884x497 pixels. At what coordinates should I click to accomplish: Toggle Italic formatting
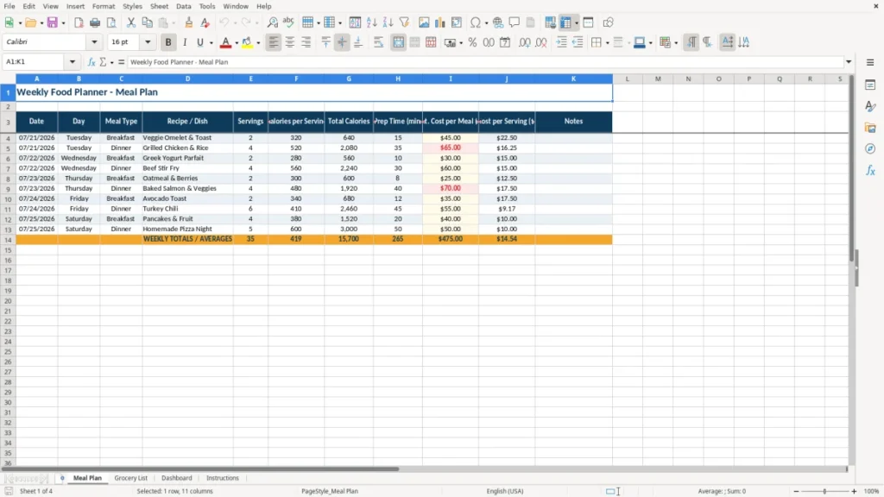[x=185, y=42]
